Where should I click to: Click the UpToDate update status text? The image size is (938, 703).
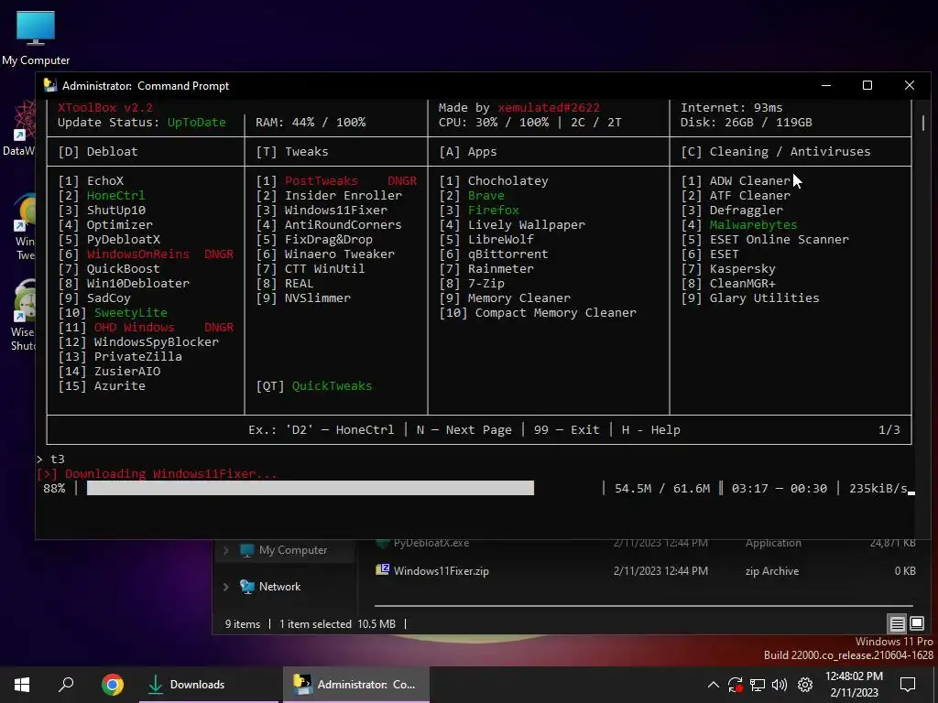pyautogui.click(x=197, y=122)
